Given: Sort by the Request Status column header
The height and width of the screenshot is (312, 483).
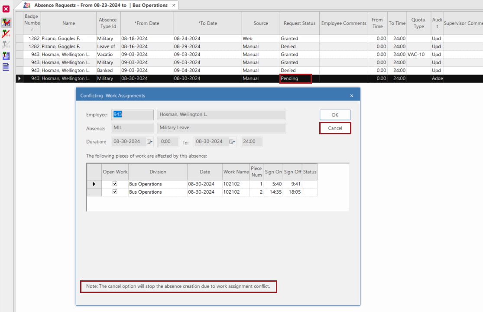Looking at the screenshot, I should coord(299,23).
